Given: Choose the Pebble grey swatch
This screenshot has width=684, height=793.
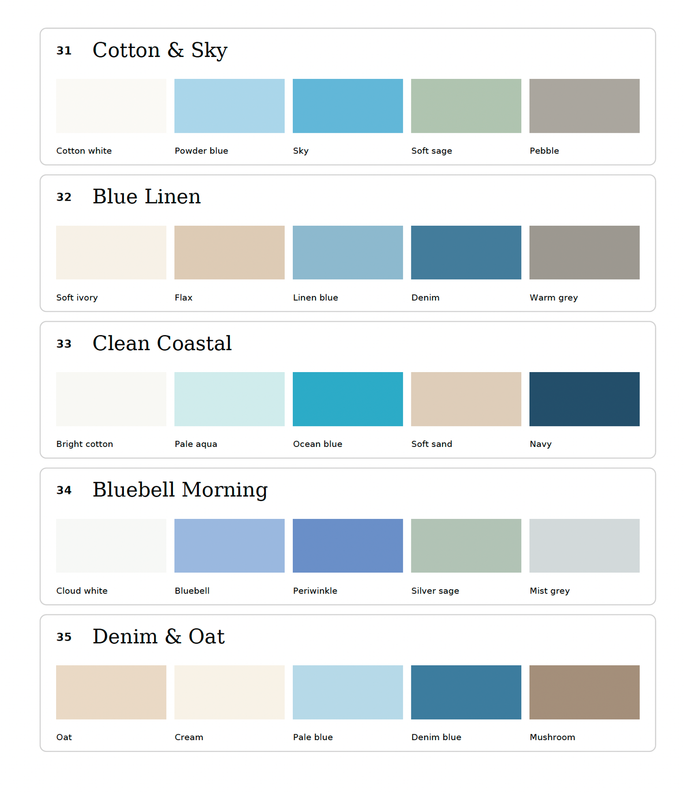Looking at the screenshot, I should (585, 106).
